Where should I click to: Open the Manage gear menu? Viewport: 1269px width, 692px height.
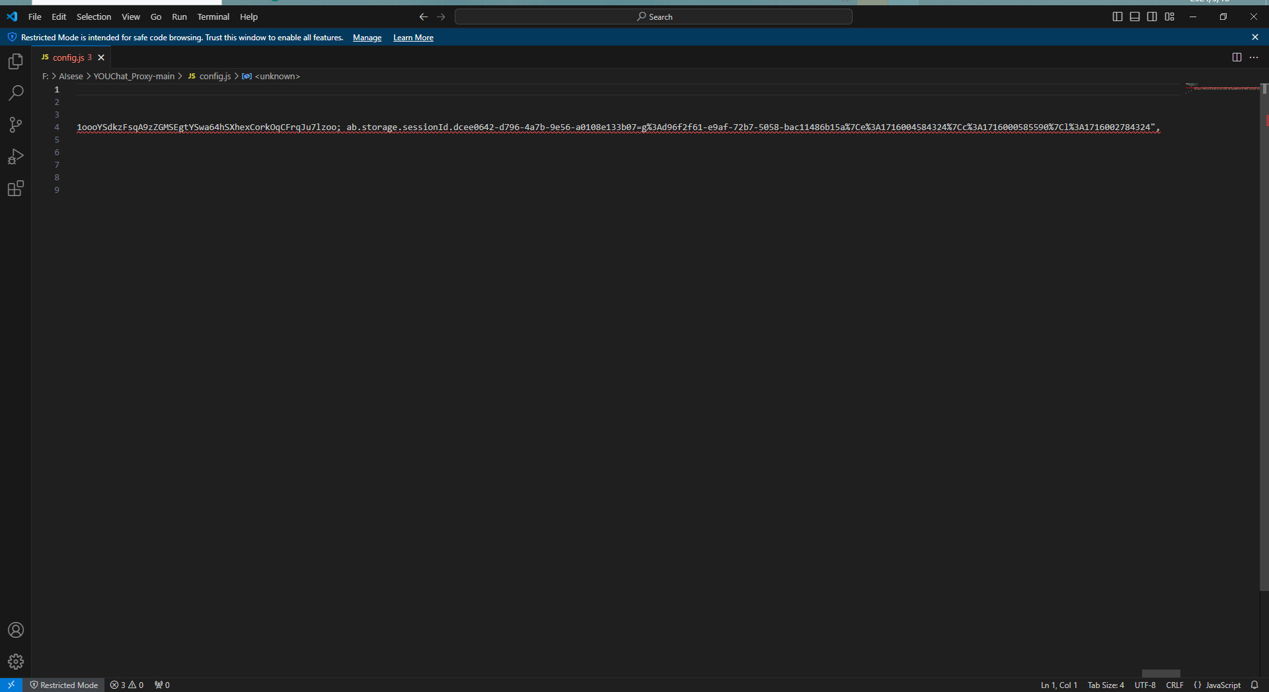coord(15,662)
